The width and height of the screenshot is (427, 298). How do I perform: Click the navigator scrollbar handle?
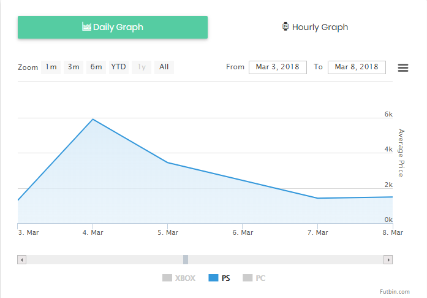(x=186, y=260)
